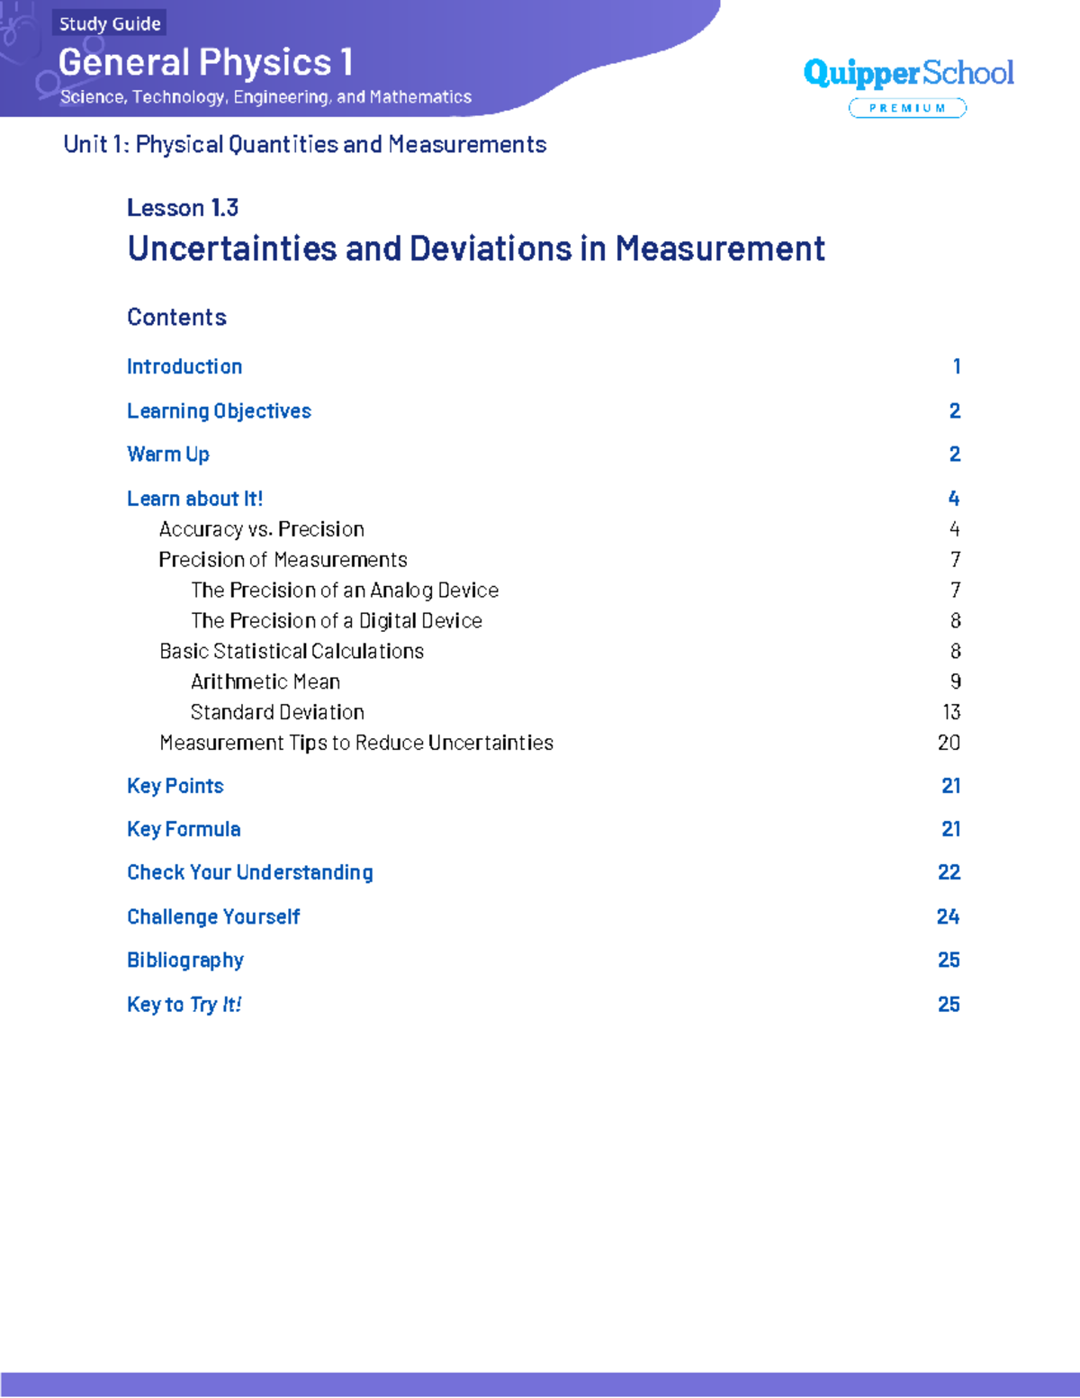The image size is (1080, 1398).
Task: Open the Key Formula section
Action: tap(184, 830)
